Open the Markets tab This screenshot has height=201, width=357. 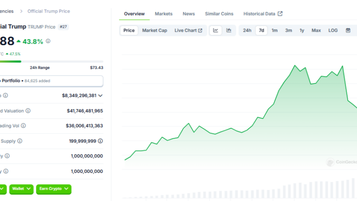164,14
